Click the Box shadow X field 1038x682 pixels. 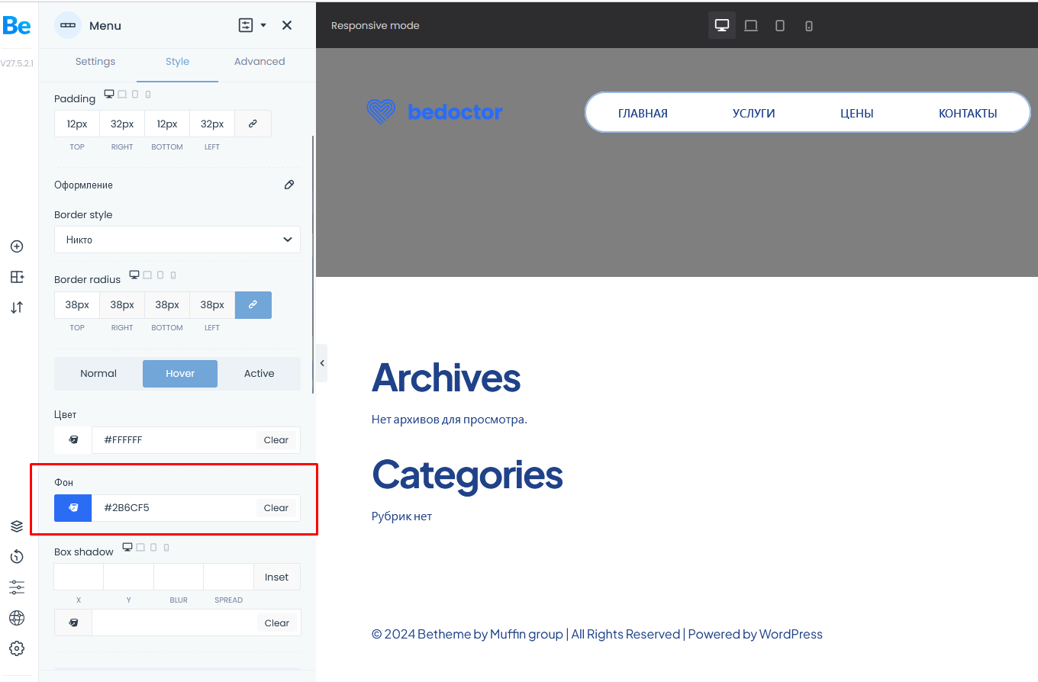(79, 577)
